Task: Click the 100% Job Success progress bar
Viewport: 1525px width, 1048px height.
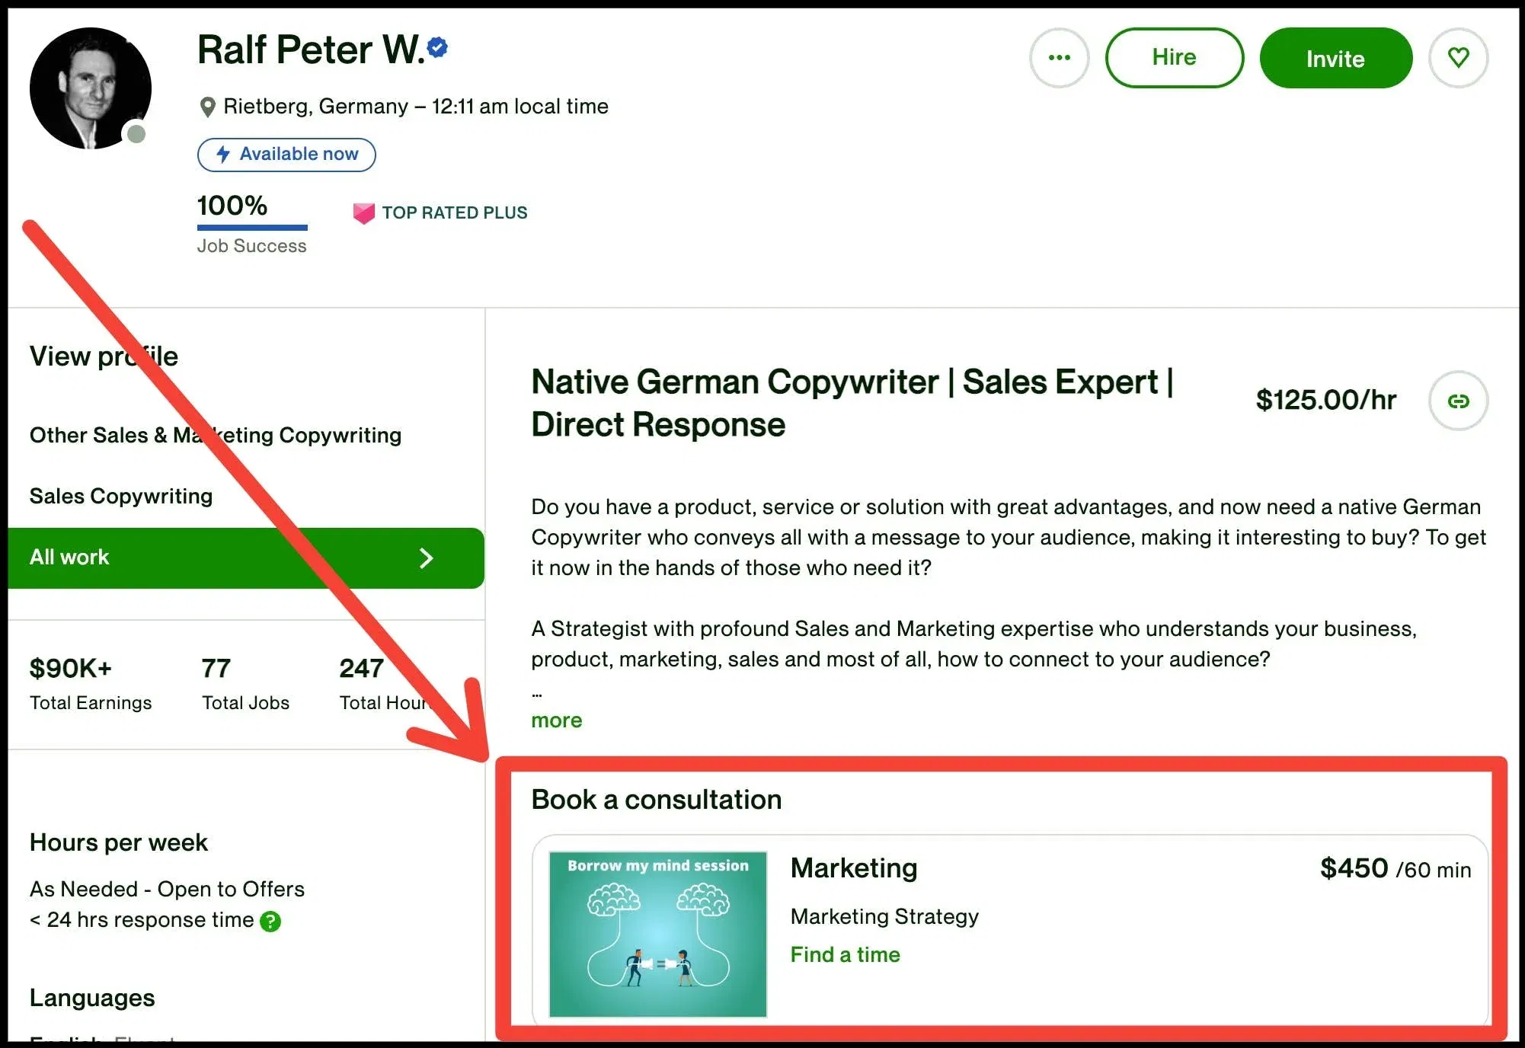Action: (x=252, y=227)
